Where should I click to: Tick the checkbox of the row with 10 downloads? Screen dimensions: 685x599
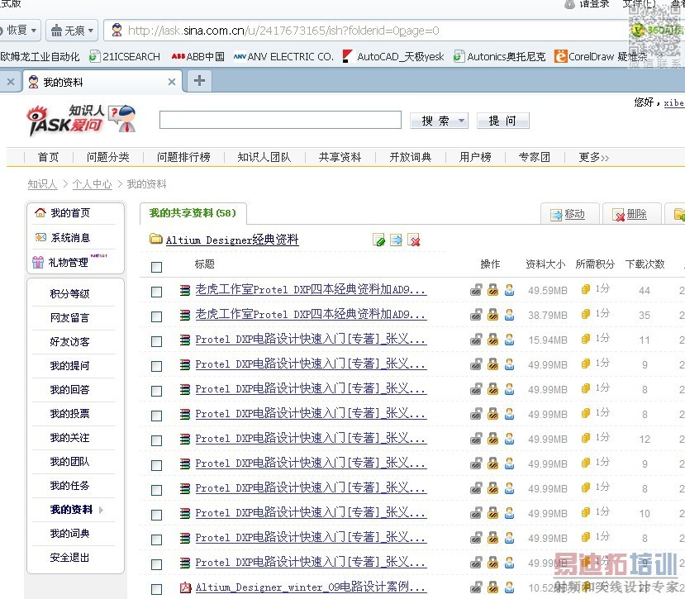click(x=156, y=515)
